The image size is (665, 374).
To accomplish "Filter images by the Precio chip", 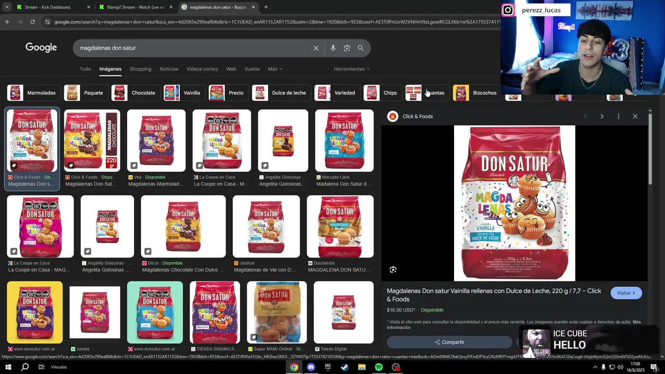I will tap(228, 93).
